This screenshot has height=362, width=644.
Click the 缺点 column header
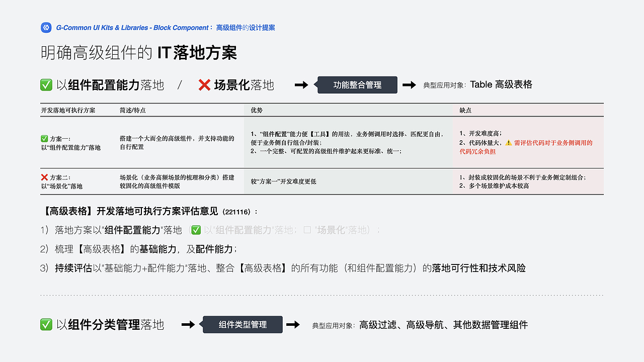[x=465, y=110]
